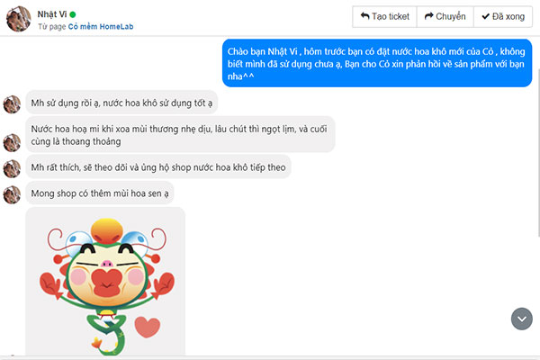Click Nhật Vi's header profile avatar

[x=19, y=19]
